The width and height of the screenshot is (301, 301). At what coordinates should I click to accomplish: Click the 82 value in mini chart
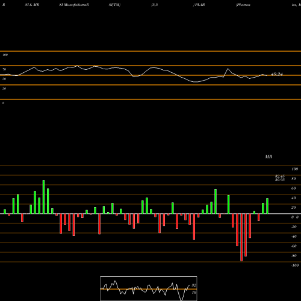click(x=194, y=285)
